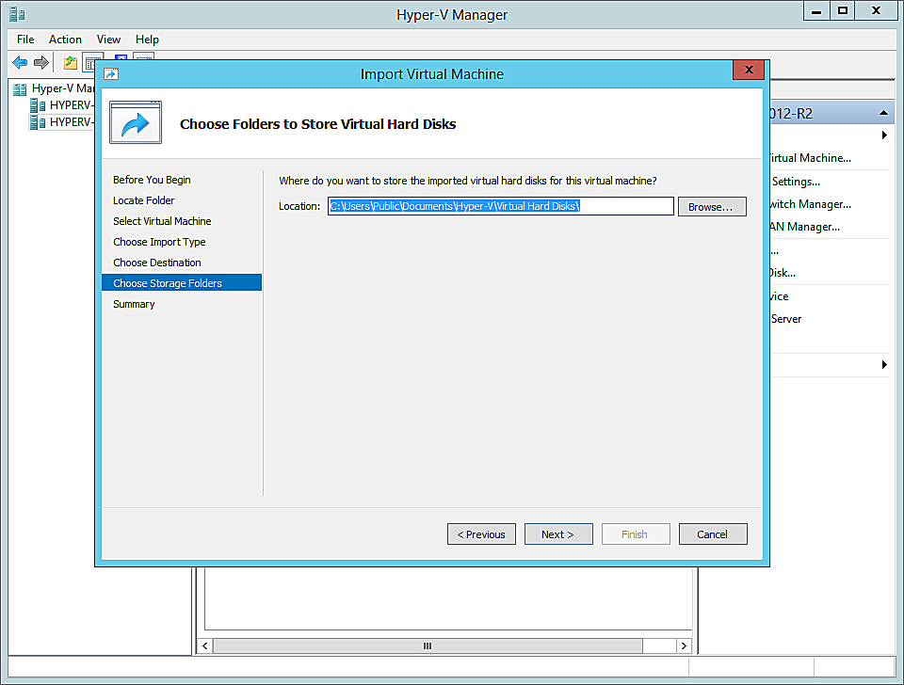
Task: Click the horizontal scrollbar left arrow
Action: 204,645
